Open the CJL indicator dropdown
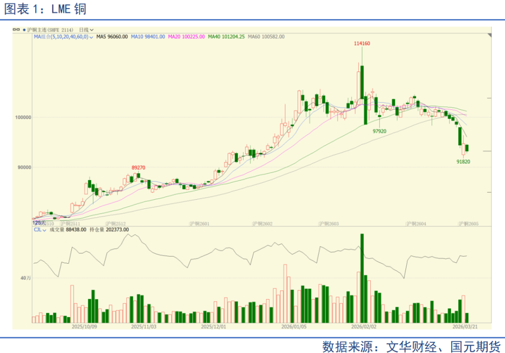Screen dimensions: 505x353 tap(40, 230)
